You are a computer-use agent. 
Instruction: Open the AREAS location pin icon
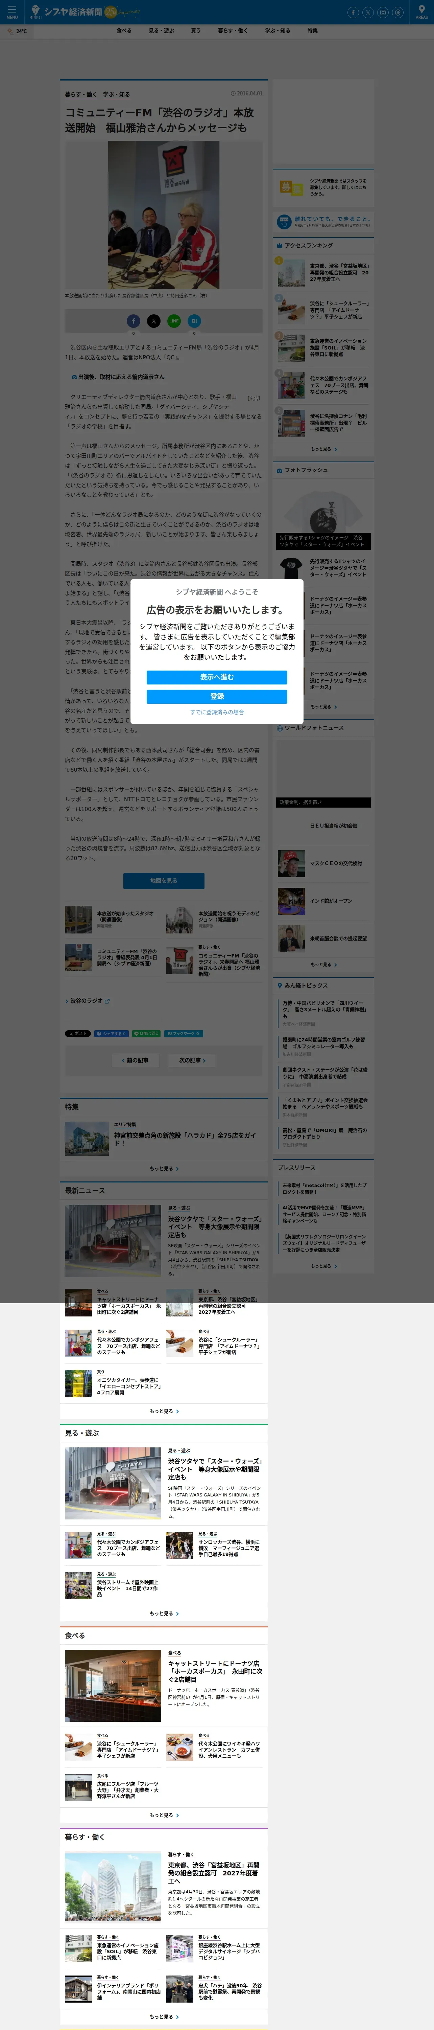tap(421, 11)
